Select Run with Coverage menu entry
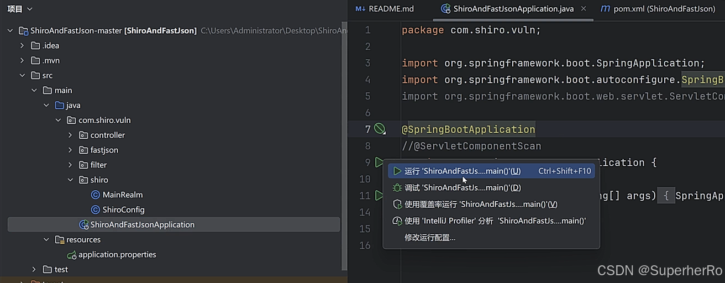This screenshot has width=725, height=283. [x=481, y=205]
